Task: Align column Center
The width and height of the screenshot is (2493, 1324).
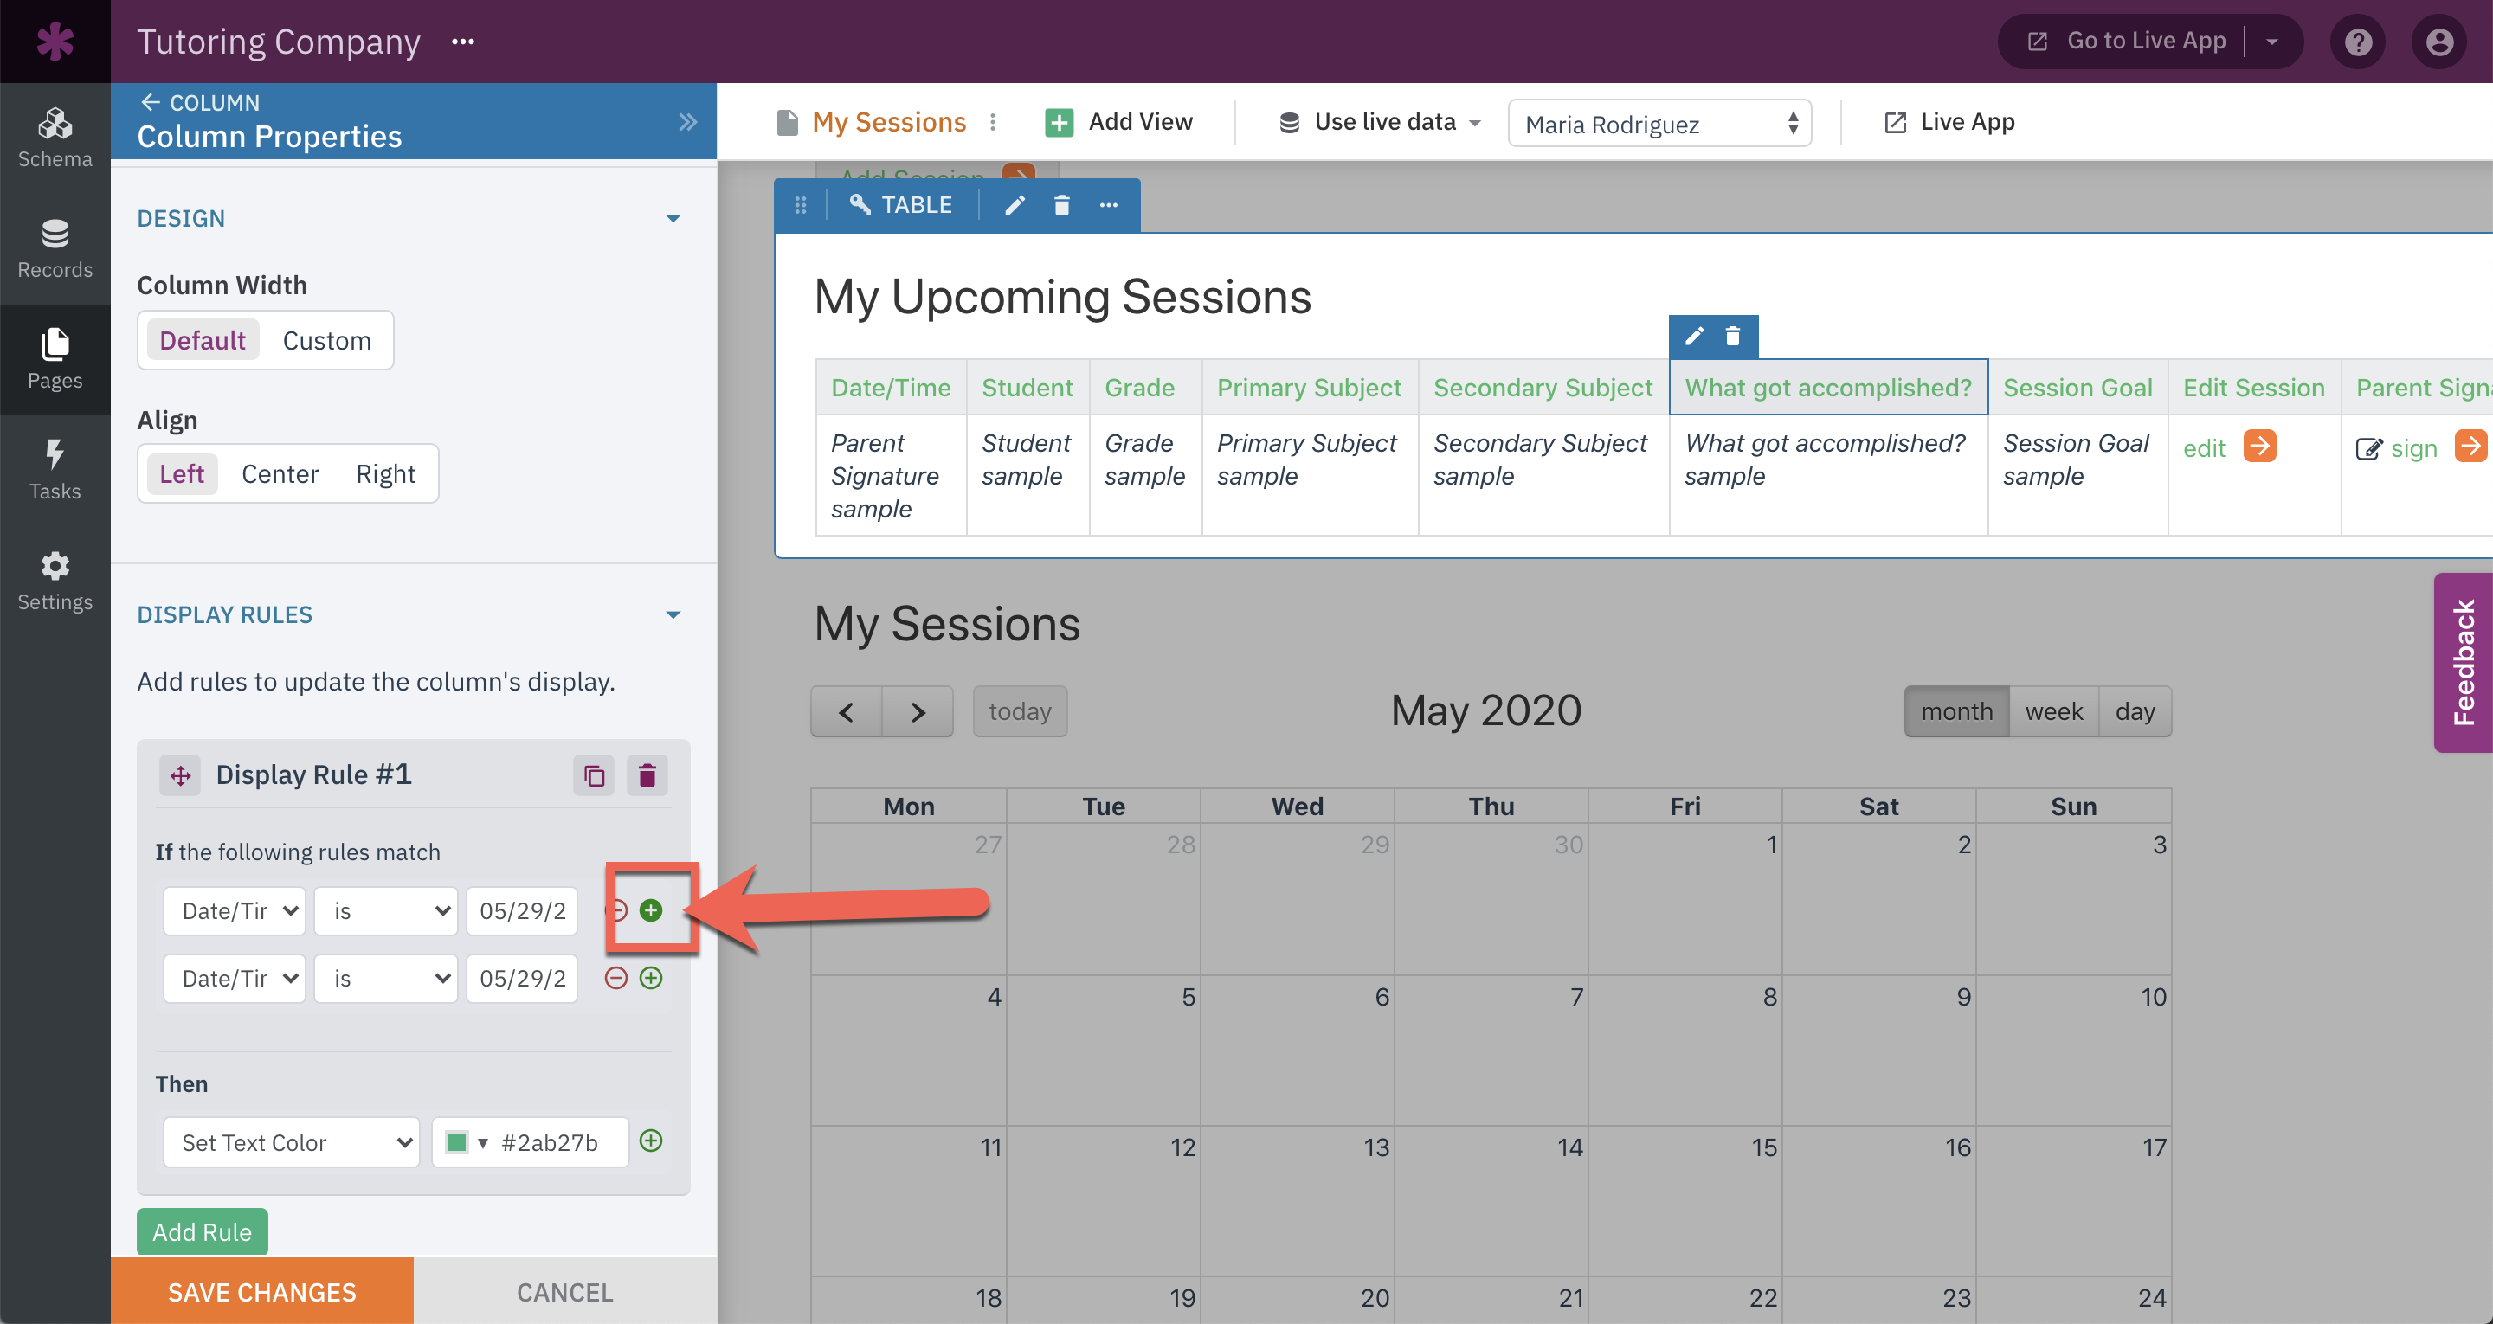Action: click(280, 473)
